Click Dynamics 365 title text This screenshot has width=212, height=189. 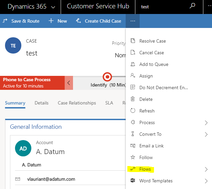coord(27,6)
